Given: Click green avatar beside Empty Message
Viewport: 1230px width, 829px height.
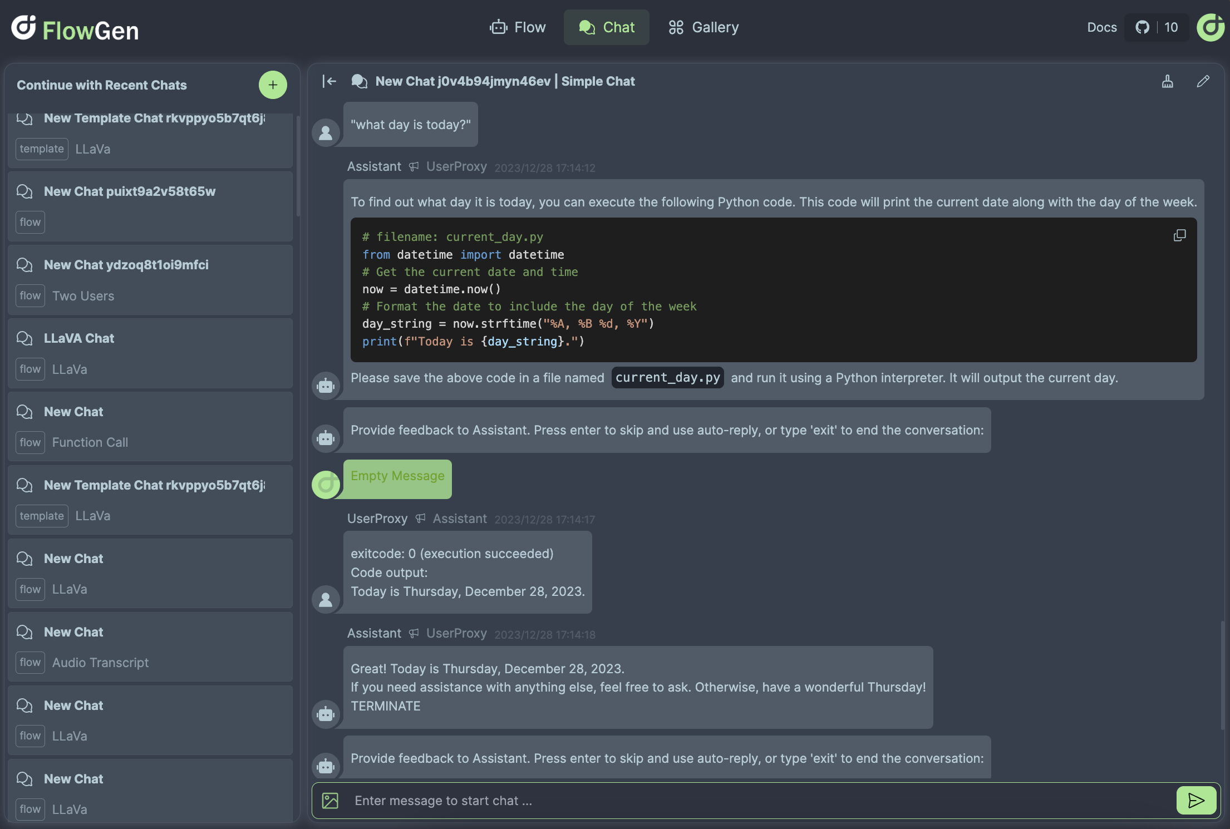Looking at the screenshot, I should pyautogui.click(x=326, y=485).
